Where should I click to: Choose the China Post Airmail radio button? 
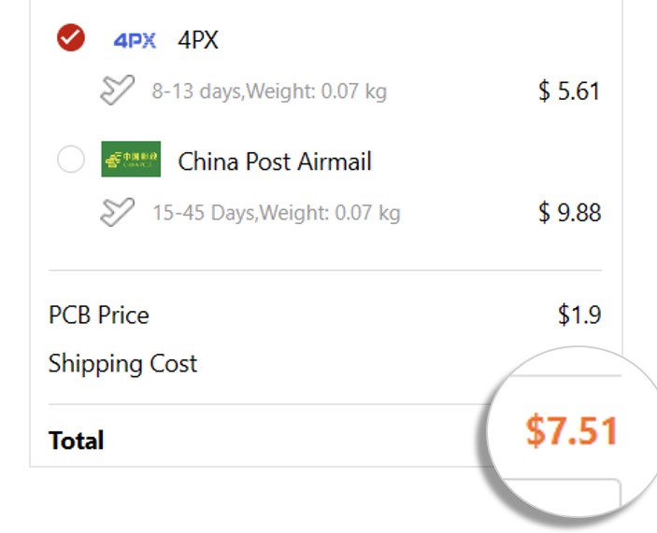tap(71, 161)
